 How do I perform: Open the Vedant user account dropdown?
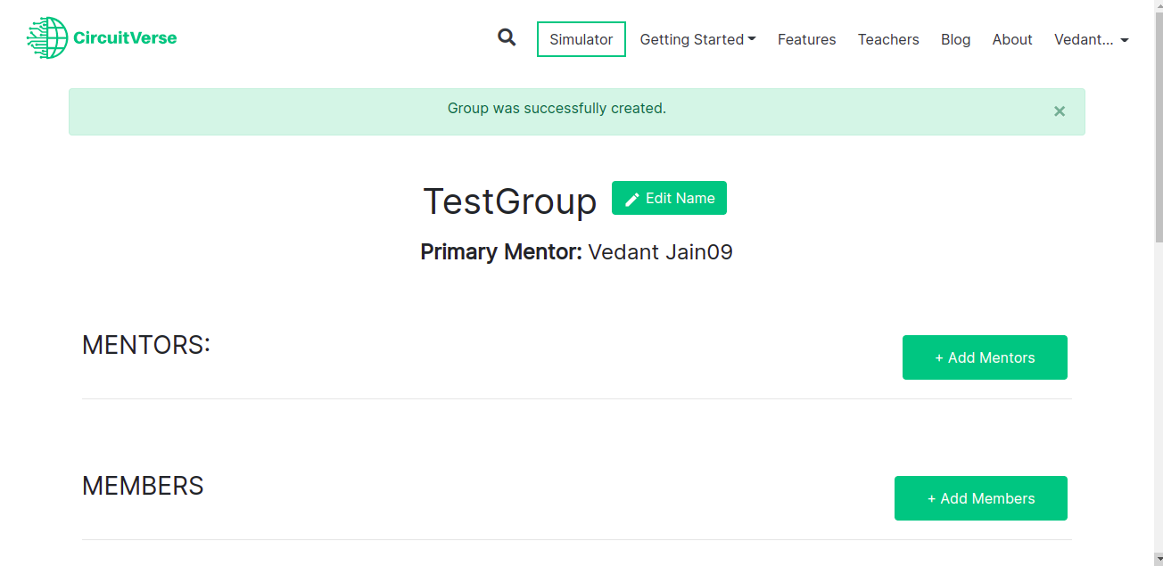point(1091,39)
